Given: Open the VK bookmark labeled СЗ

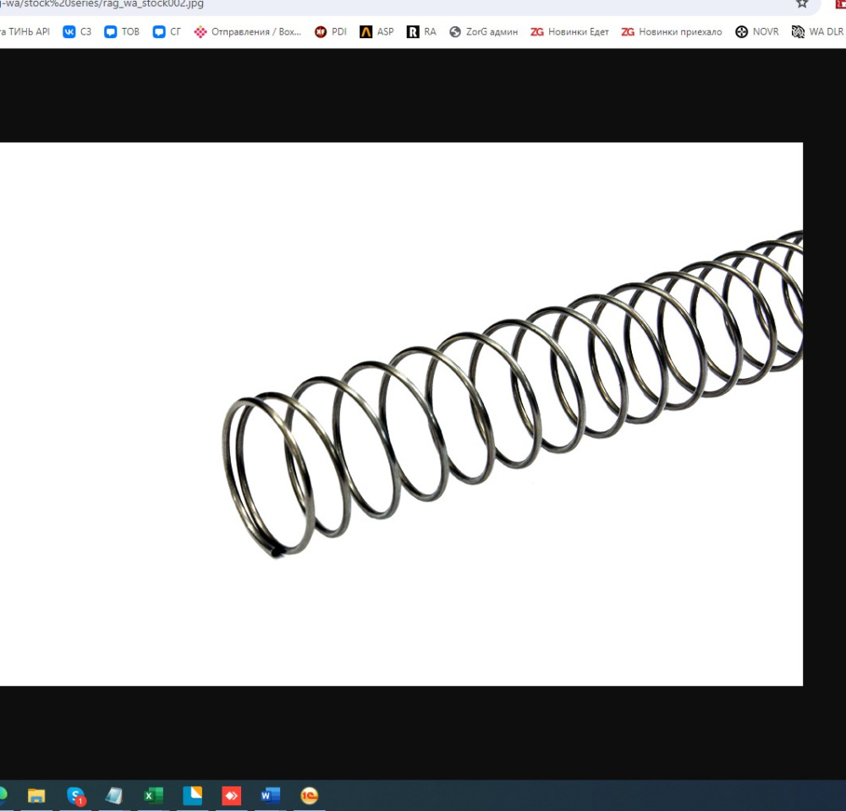Looking at the screenshot, I should tap(77, 32).
